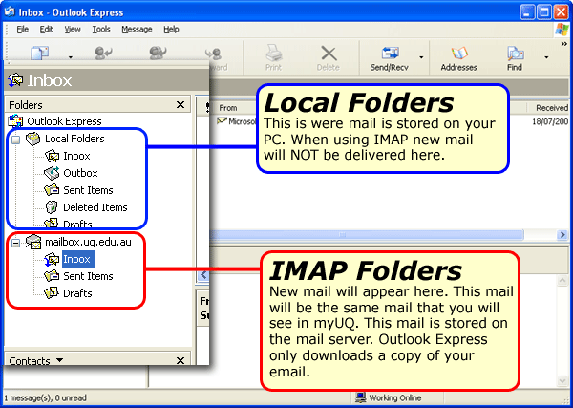Select Sent Items under Local Folders
573x408 pixels.
coord(88,190)
